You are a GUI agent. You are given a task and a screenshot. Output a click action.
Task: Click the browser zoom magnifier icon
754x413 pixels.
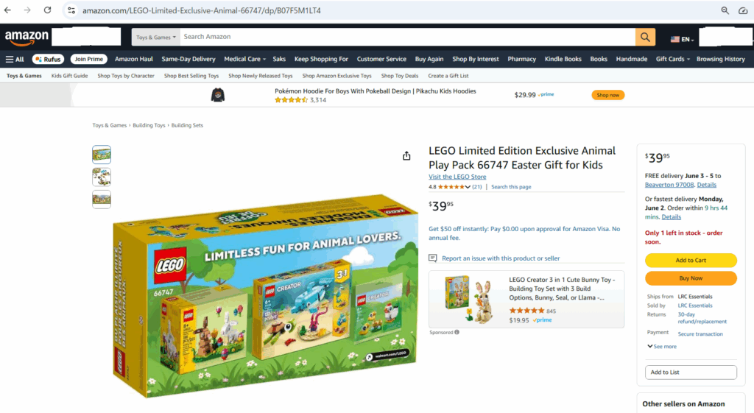(725, 10)
